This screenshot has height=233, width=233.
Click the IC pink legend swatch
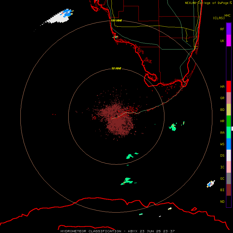pyautogui.click(x=229, y=167)
